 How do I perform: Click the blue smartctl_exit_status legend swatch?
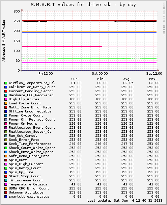tap(6, 197)
